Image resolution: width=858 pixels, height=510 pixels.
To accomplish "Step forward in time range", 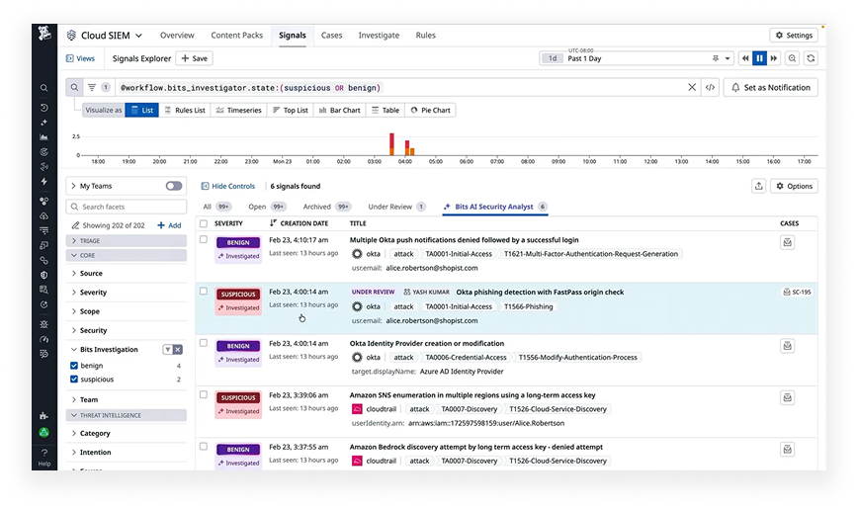I will pos(774,58).
